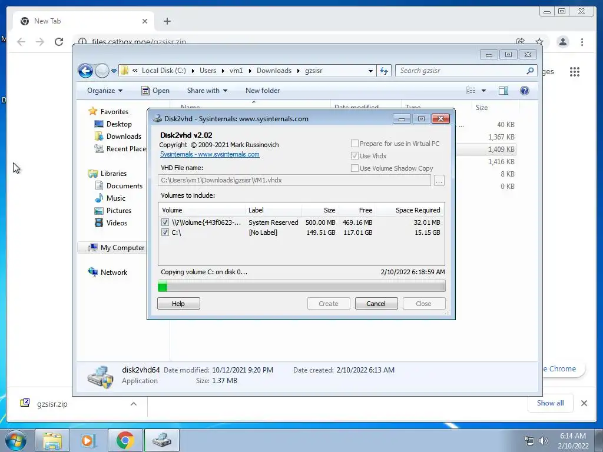Screen dimensions: 603x452
Task: Open Music library in navigation pane
Action: (115, 198)
